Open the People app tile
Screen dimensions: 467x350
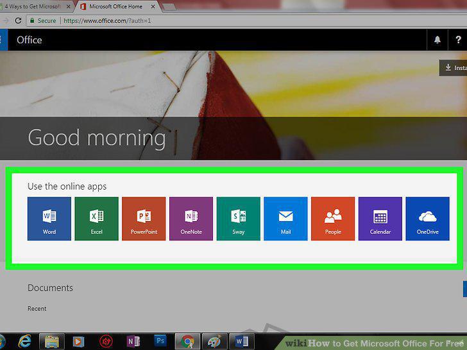tap(333, 219)
